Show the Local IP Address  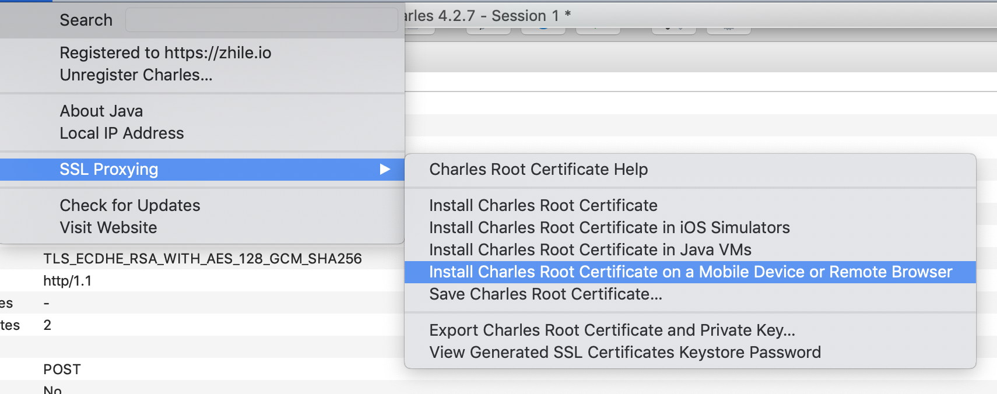pyautogui.click(x=121, y=133)
